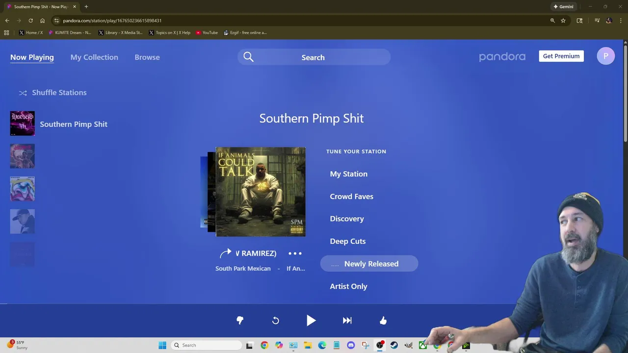Thumb down the current song
The image size is (628, 353).
240,320
